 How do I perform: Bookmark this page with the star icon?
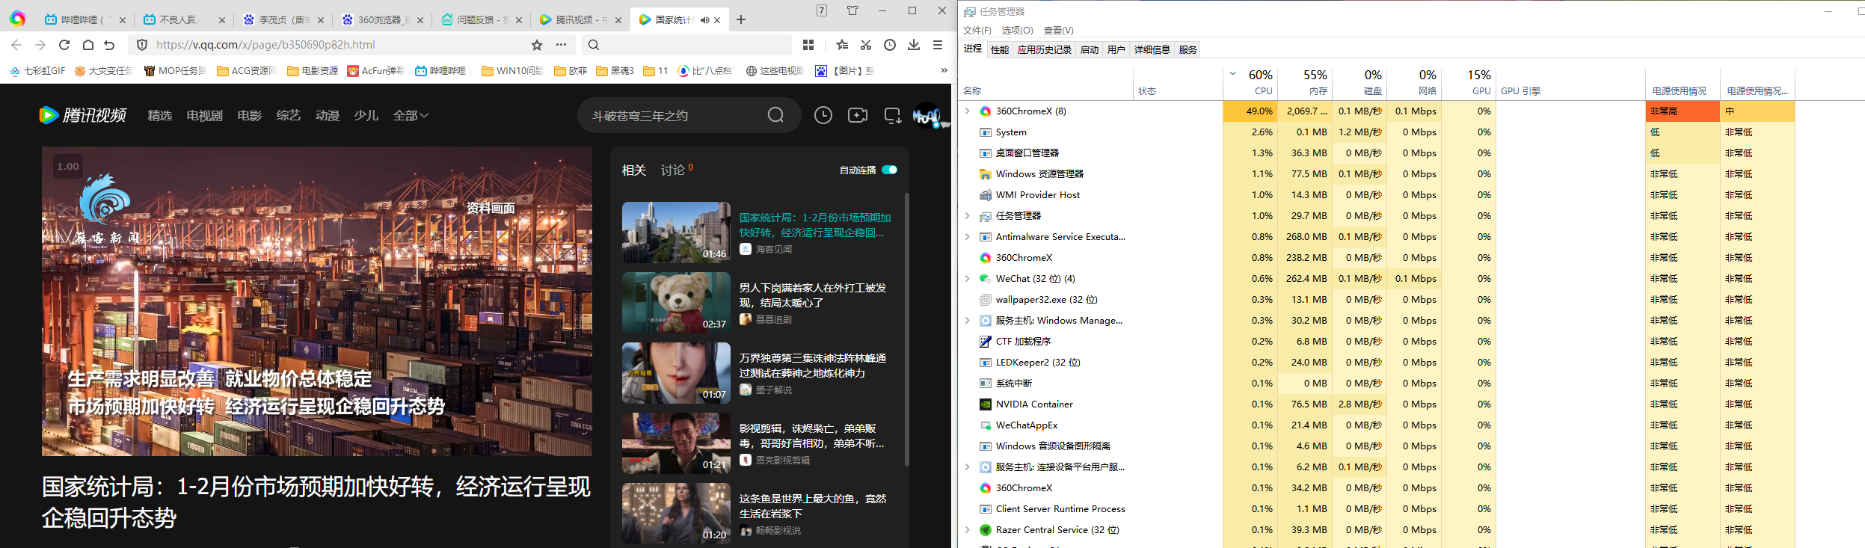(537, 45)
